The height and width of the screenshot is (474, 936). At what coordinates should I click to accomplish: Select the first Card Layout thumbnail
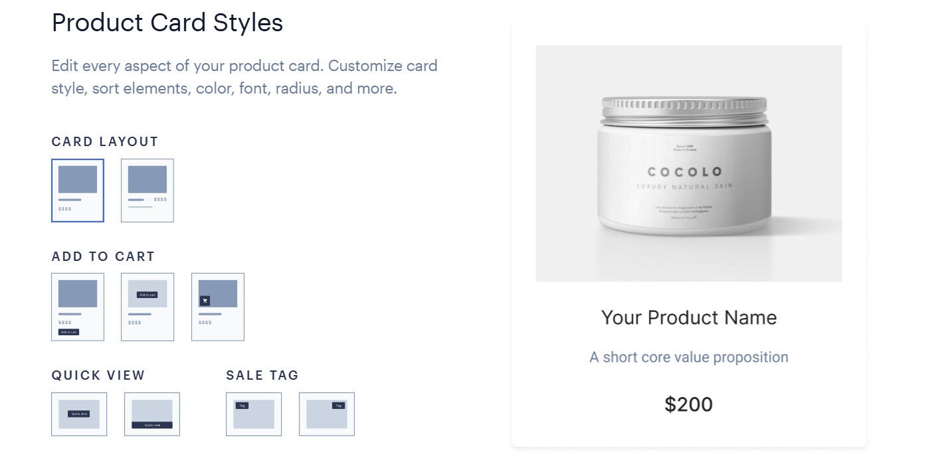pyautogui.click(x=77, y=190)
